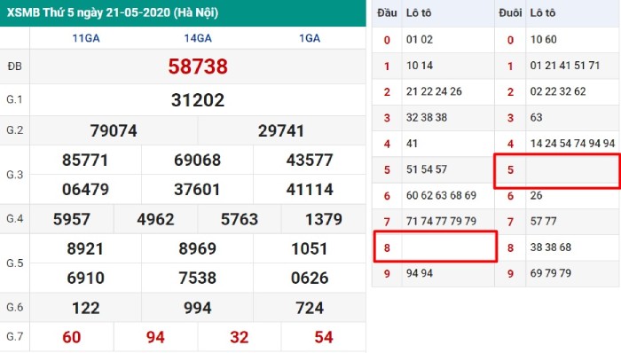Click first prize number 31202
Image resolution: width=621 pixels, height=353 pixels.
(198, 100)
